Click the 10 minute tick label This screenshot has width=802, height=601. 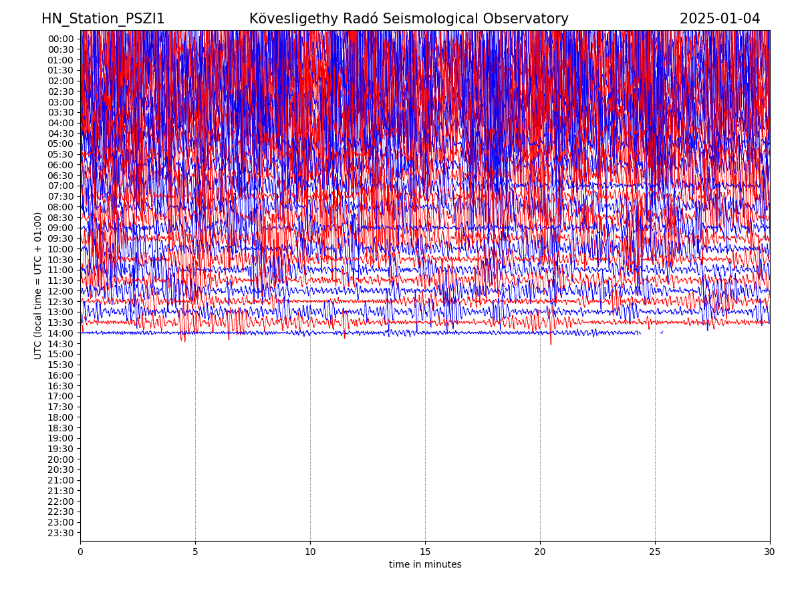(310, 552)
